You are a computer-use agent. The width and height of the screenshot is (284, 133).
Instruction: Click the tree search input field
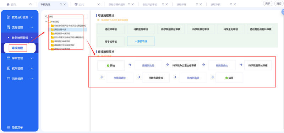tap(68, 16)
